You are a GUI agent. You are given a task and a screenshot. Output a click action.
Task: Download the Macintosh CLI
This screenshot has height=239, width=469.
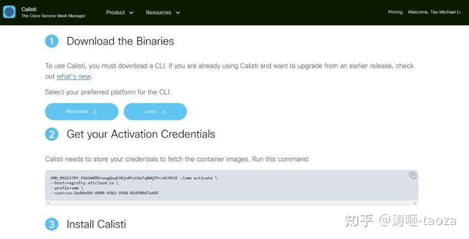[81, 111]
